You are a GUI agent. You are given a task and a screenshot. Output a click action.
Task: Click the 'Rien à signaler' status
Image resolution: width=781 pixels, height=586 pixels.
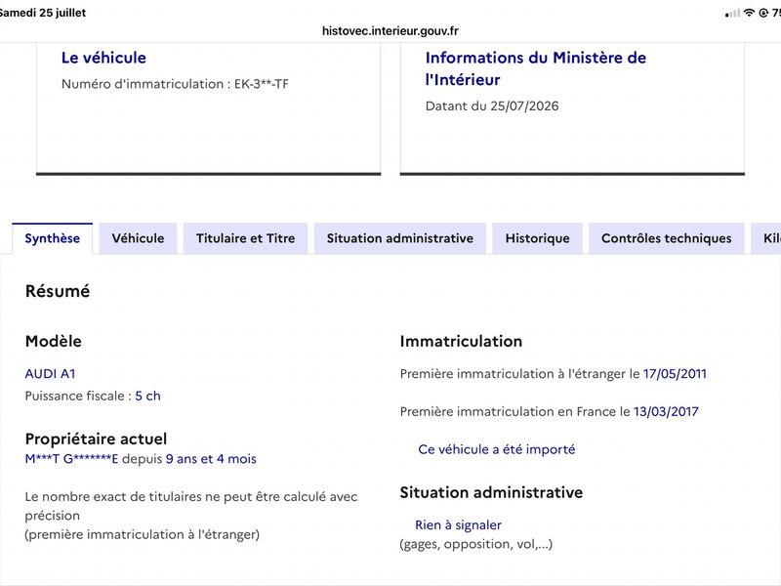[x=458, y=525]
